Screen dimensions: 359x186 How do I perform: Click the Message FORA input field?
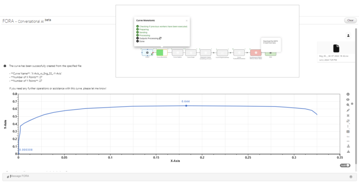coord(179,177)
